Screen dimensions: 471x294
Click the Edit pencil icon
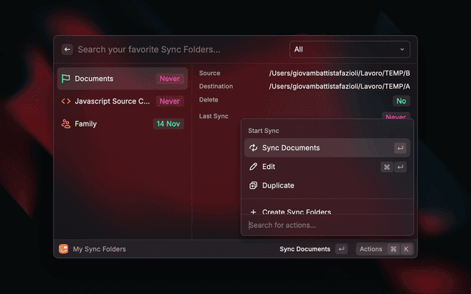(x=253, y=167)
